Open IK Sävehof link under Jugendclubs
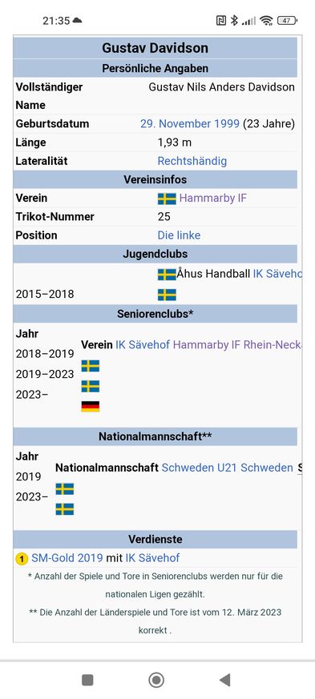 pos(277,274)
